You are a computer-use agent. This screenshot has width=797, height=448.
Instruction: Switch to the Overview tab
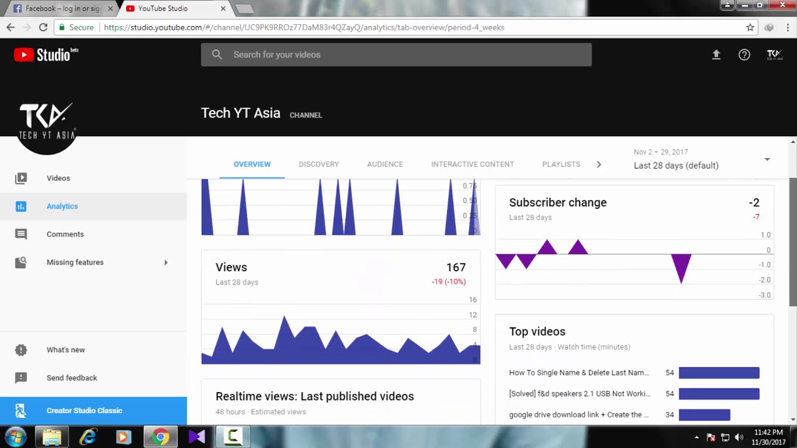(252, 164)
